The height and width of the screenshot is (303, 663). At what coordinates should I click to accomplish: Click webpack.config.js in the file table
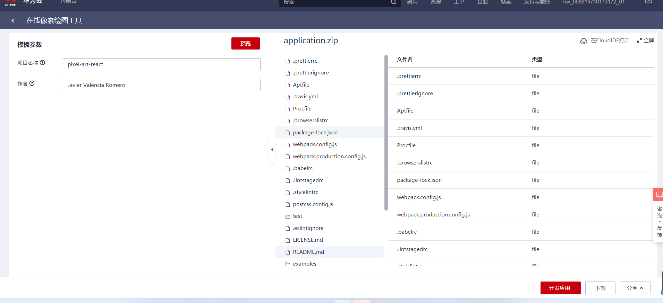419,197
